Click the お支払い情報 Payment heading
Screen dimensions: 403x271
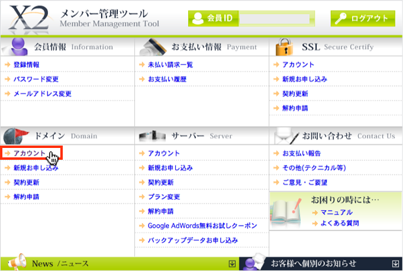(214, 47)
